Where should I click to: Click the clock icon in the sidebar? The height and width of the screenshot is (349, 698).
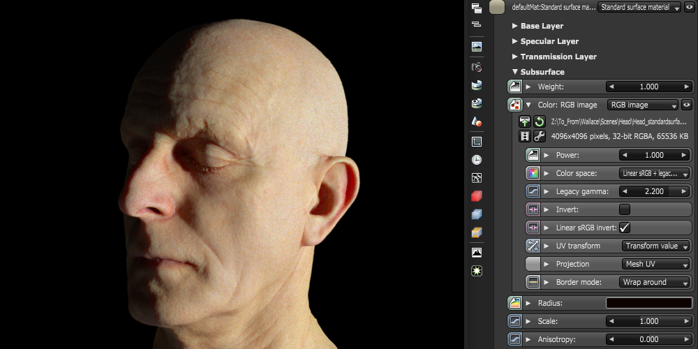(477, 159)
